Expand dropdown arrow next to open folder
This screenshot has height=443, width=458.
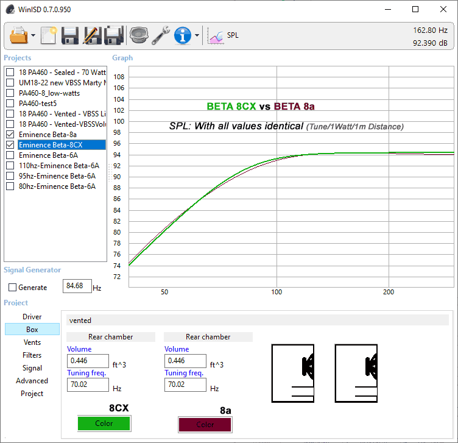point(33,35)
